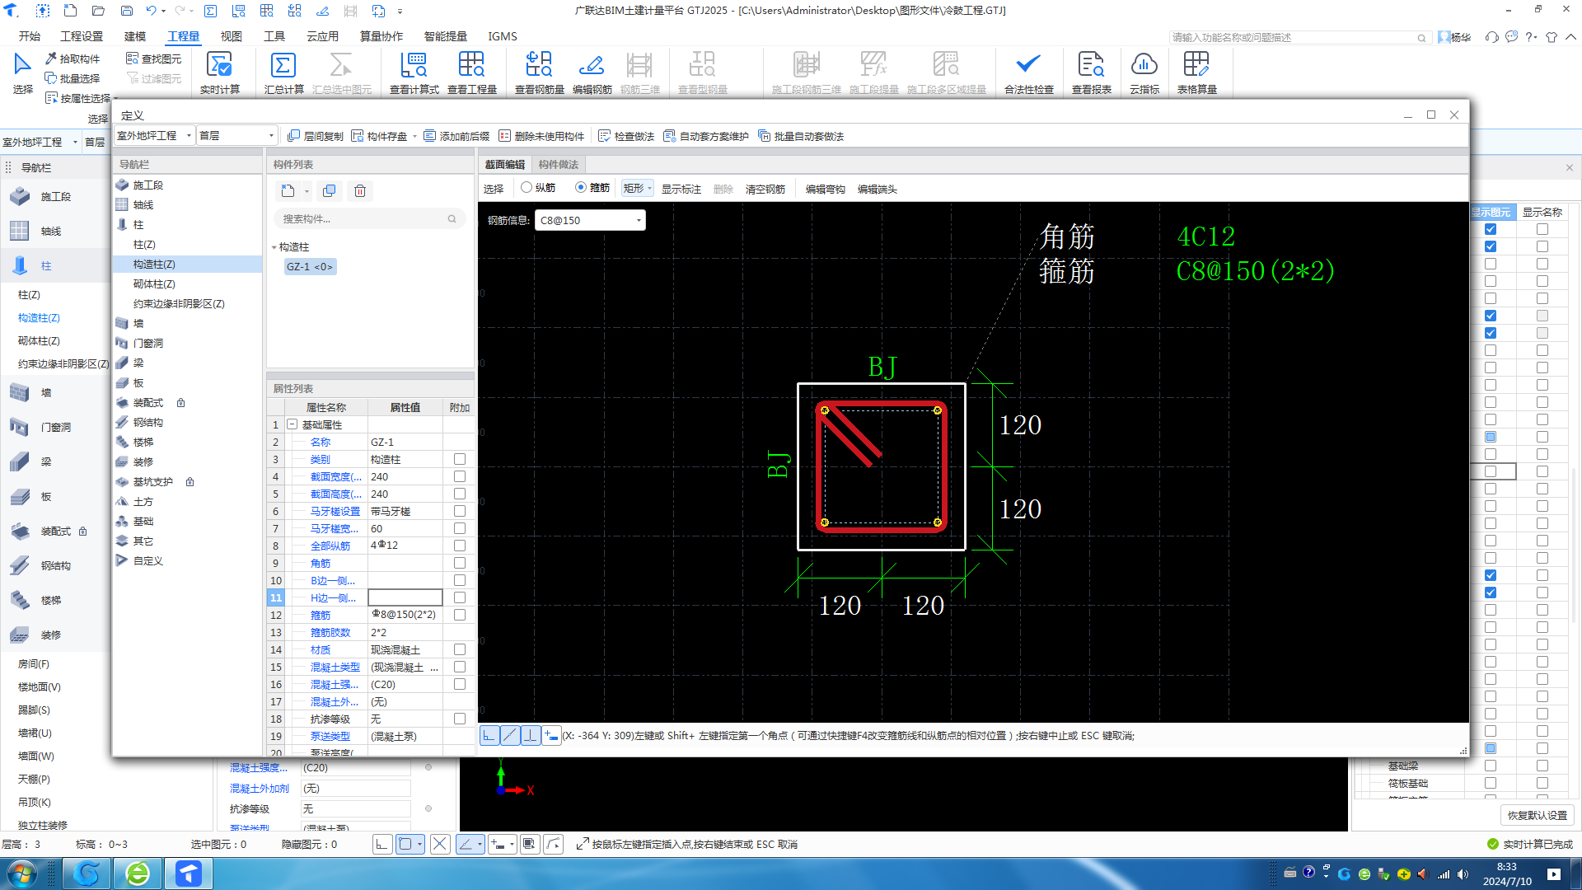
Task: Click delete trash icon in 构件列表
Action: tap(360, 191)
